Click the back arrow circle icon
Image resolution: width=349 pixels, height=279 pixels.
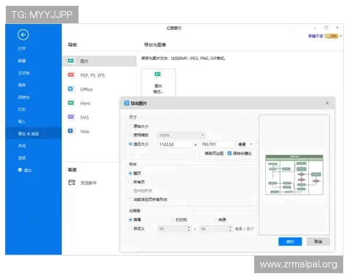click(x=23, y=35)
